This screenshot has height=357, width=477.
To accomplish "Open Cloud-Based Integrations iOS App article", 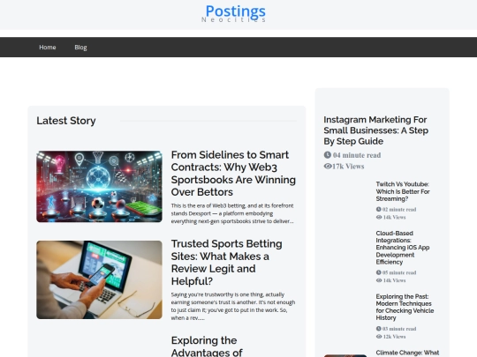I will coord(403,248).
